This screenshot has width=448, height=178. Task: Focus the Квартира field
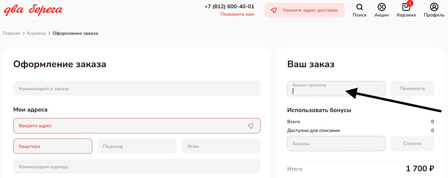pyautogui.click(x=53, y=146)
